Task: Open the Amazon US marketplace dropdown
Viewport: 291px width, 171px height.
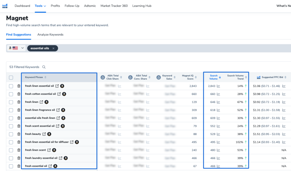Action: pyautogui.click(x=16, y=48)
